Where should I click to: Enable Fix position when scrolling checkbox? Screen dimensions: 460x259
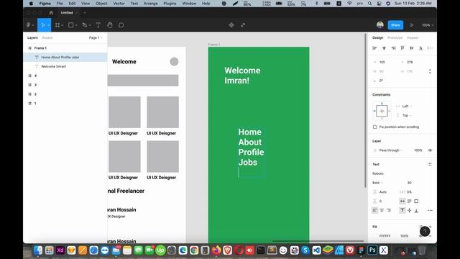(x=375, y=127)
